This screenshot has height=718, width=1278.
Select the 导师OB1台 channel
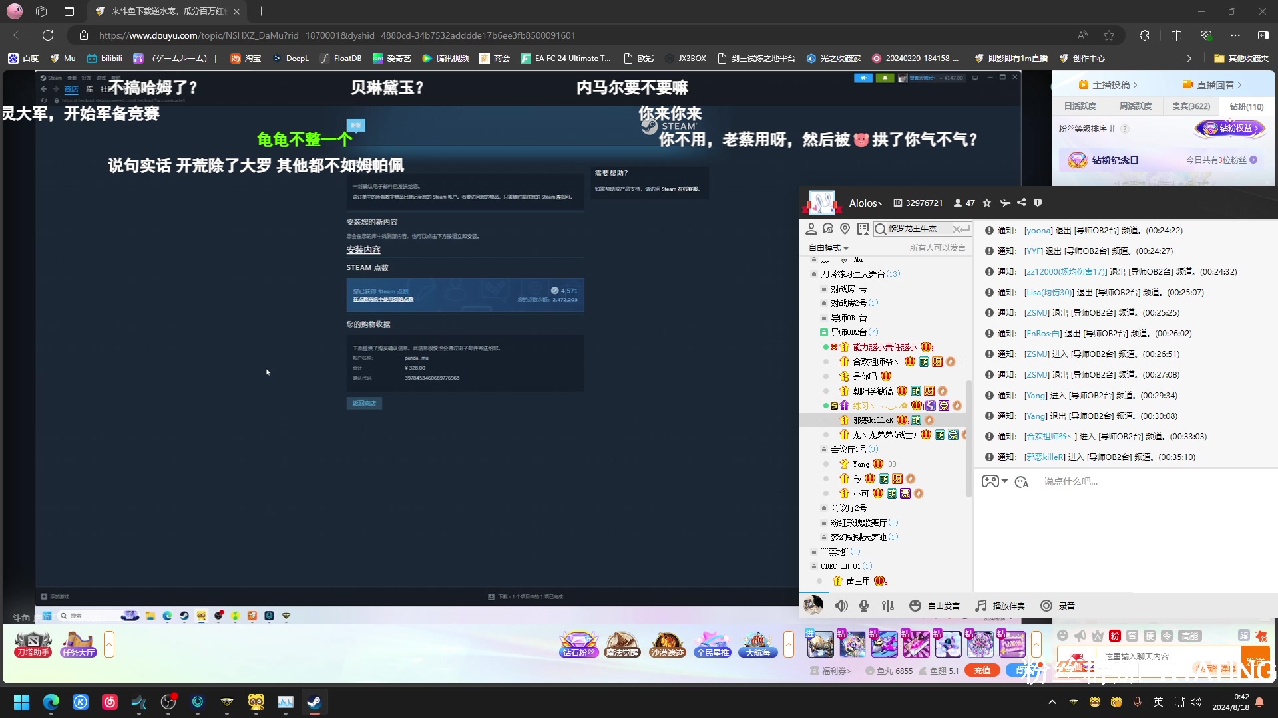[849, 318]
